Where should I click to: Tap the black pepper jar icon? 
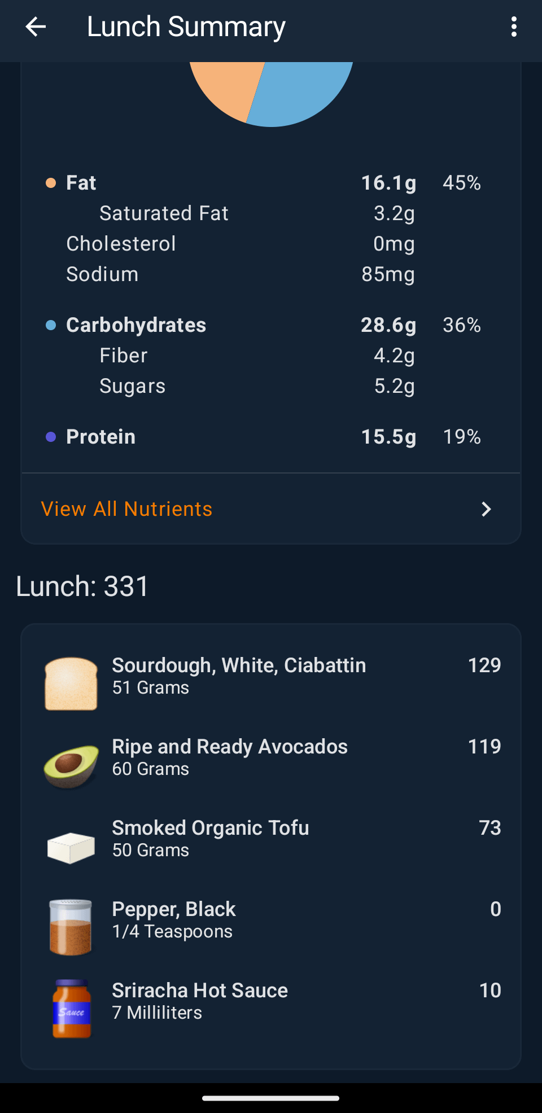(71, 927)
